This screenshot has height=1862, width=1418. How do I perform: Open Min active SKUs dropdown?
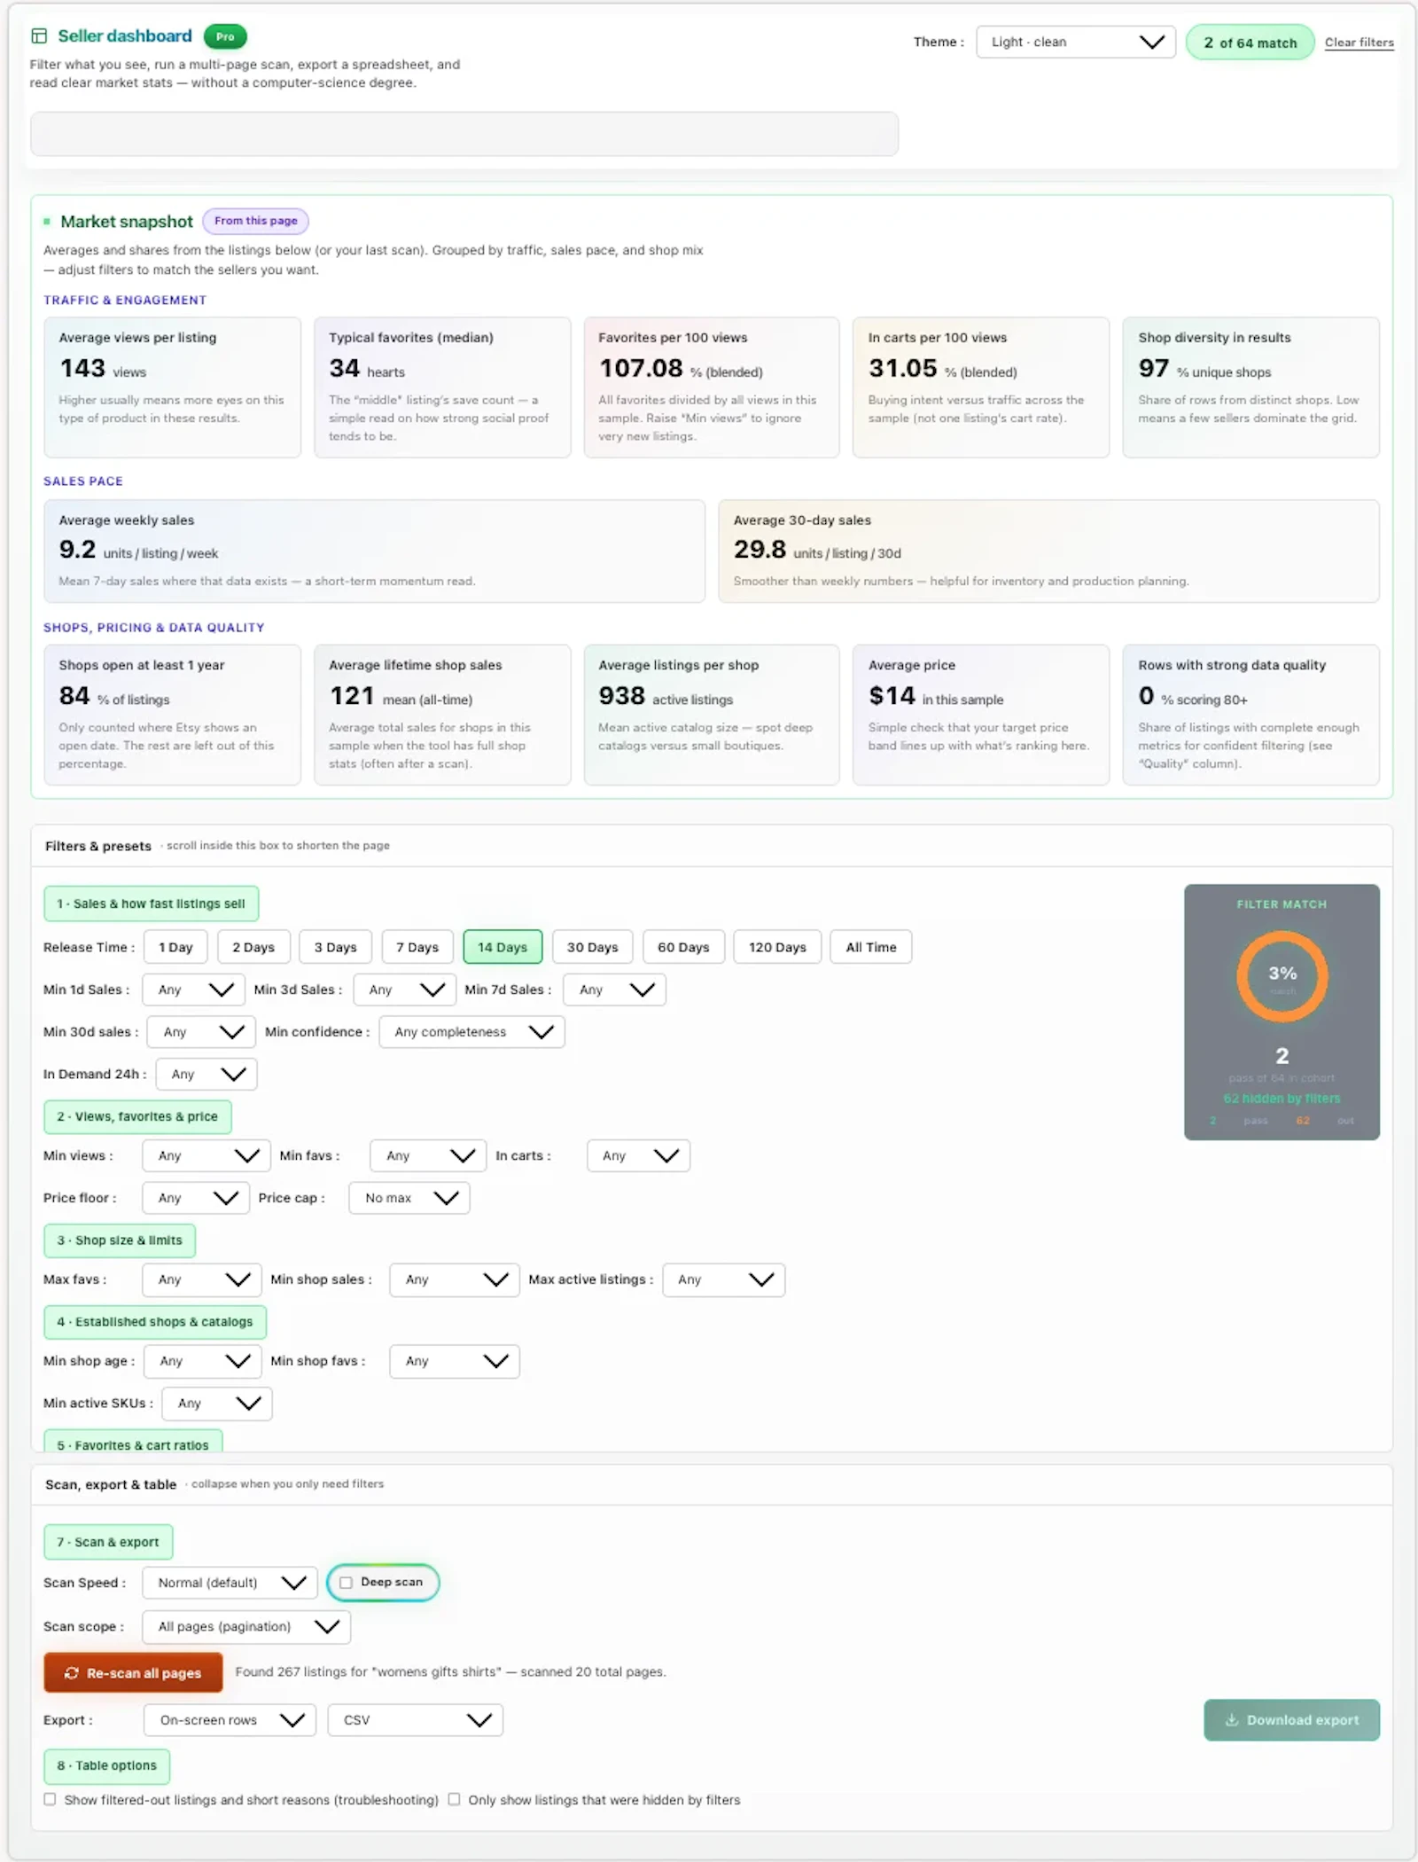(x=217, y=1404)
